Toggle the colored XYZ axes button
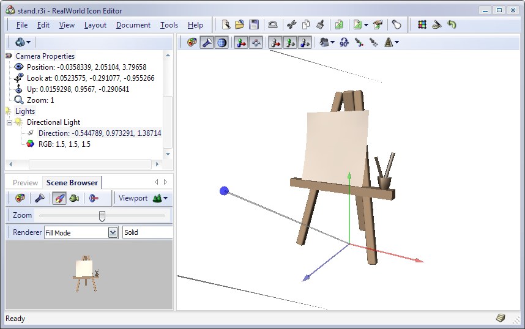 click(241, 43)
